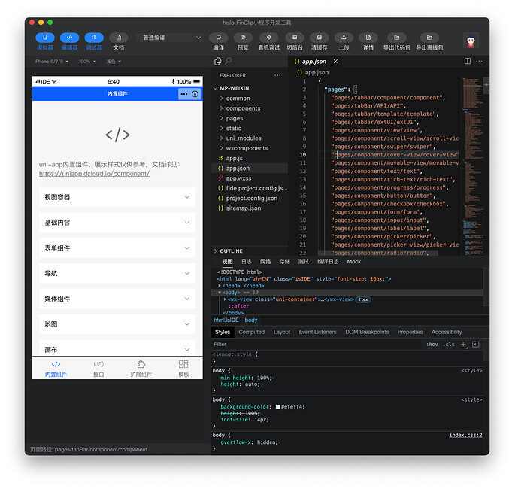The image size is (515, 489).
Task: Switch to the Computed styles tab
Action: point(252,333)
